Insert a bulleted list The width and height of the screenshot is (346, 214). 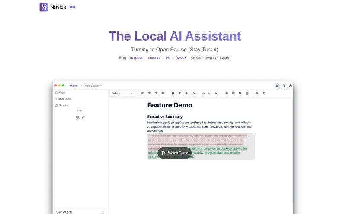[x=227, y=93]
